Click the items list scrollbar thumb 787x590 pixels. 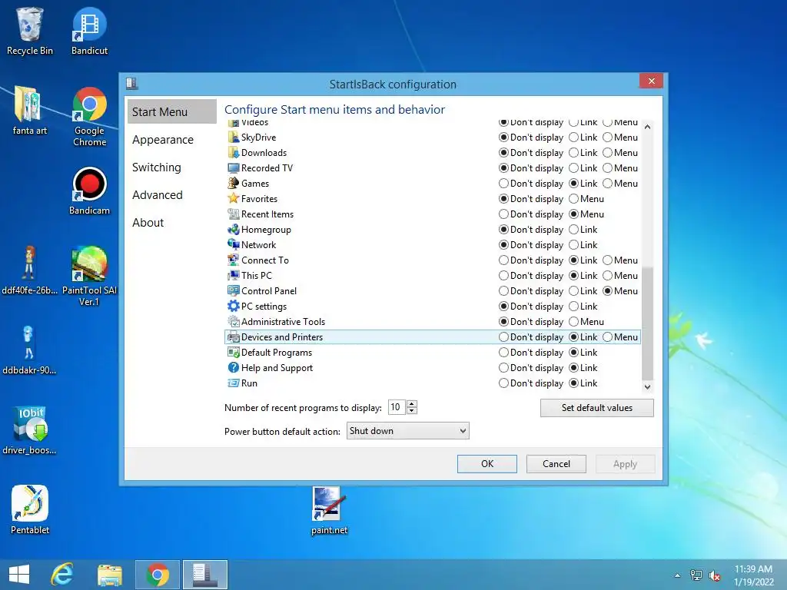(647, 323)
